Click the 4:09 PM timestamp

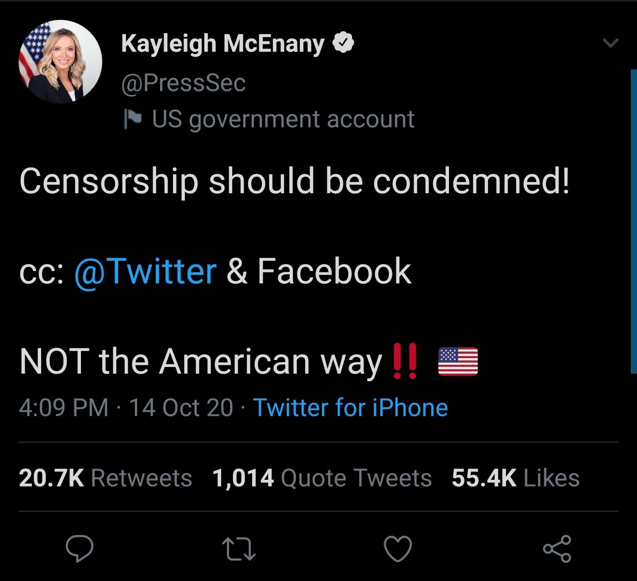pyautogui.click(x=64, y=407)
